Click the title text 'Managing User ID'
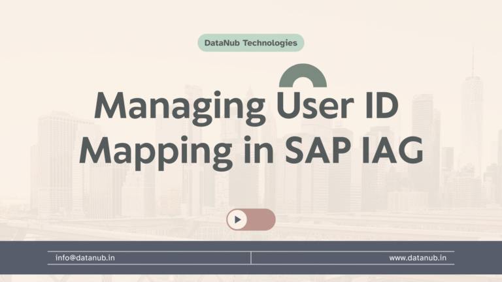 (x=246, y=108)
